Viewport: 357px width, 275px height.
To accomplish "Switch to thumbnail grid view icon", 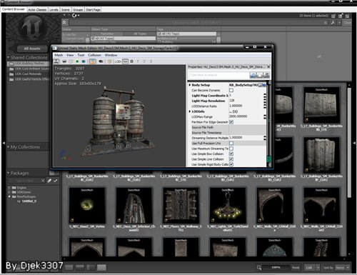I will point(101,268).
